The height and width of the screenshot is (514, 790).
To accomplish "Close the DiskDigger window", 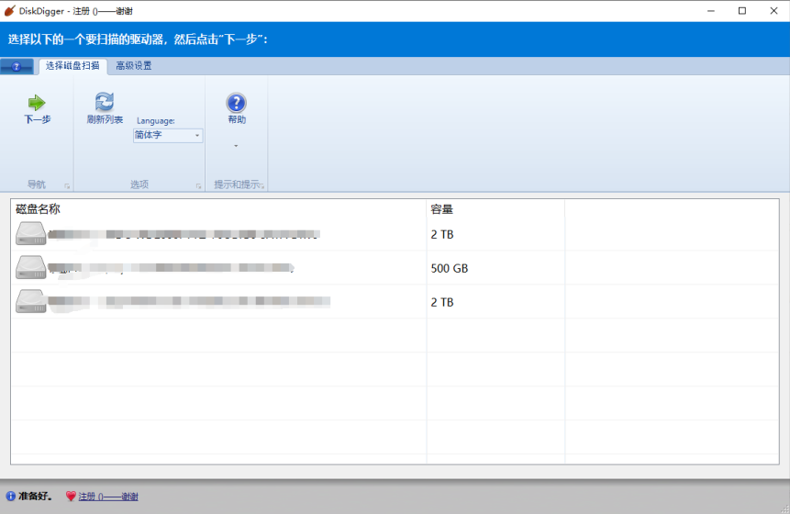I will (x=773, y=11).
